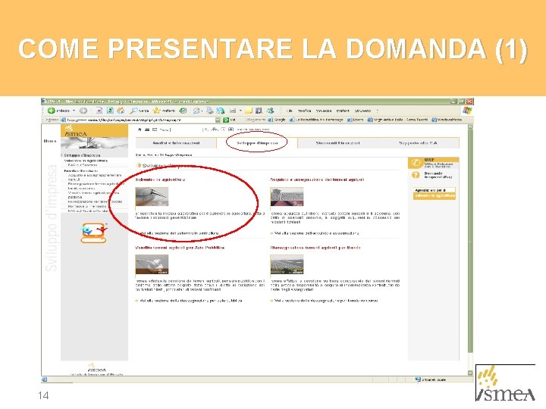The image size is (546, 409).
Task: Click the ISMEA logo at slide bottom right
Action: tap(505, 383)
